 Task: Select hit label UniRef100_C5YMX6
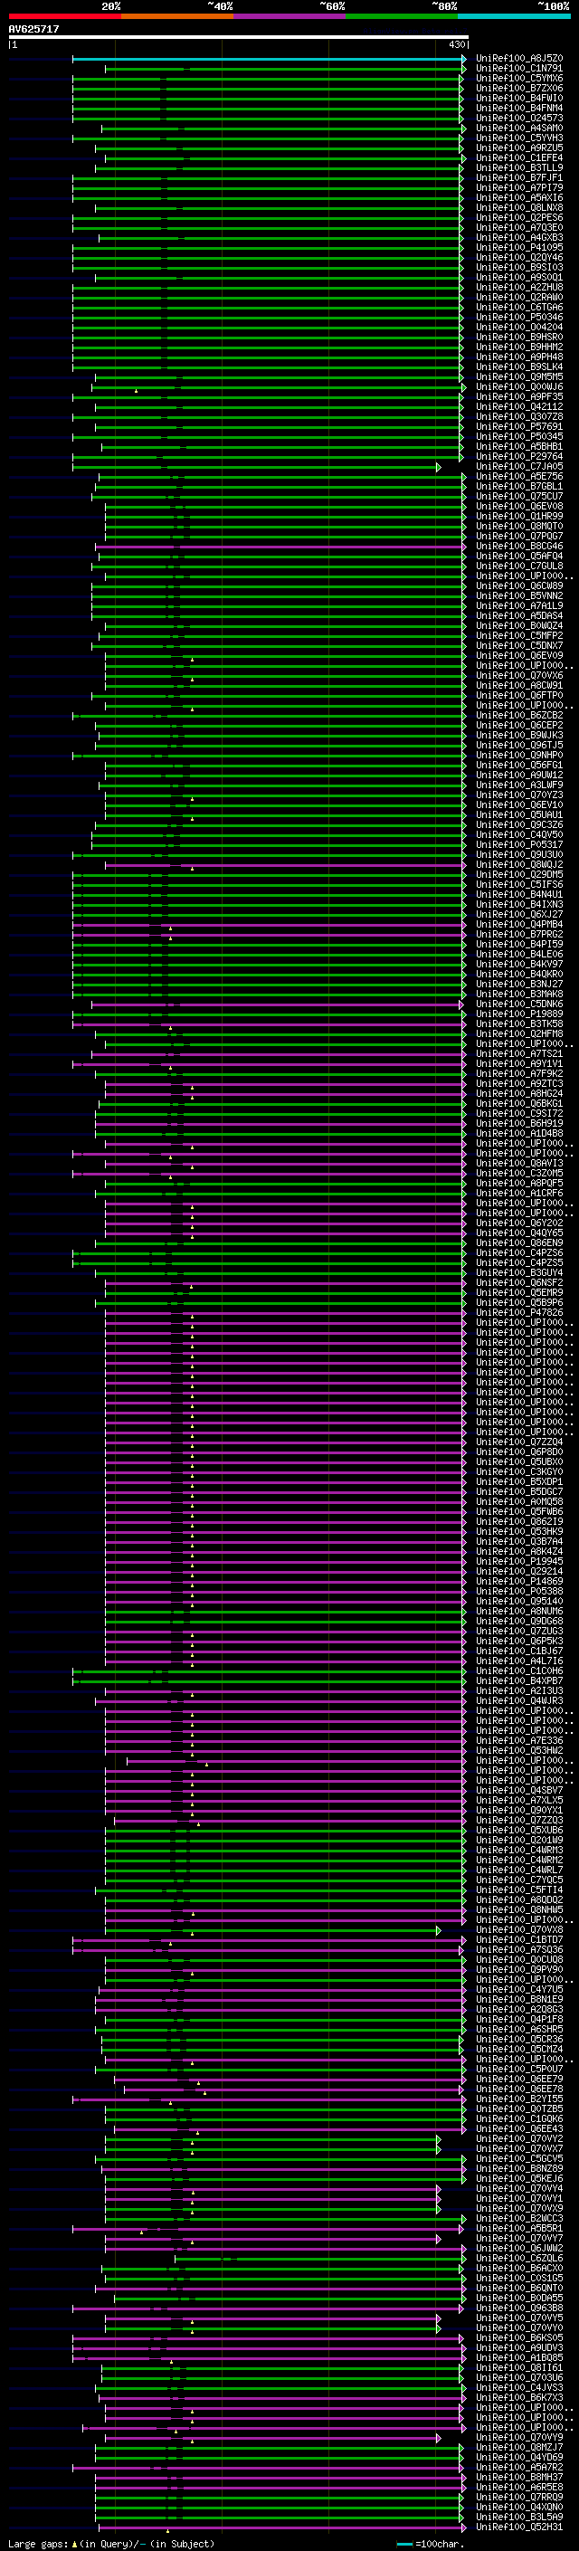pos(518,78)
